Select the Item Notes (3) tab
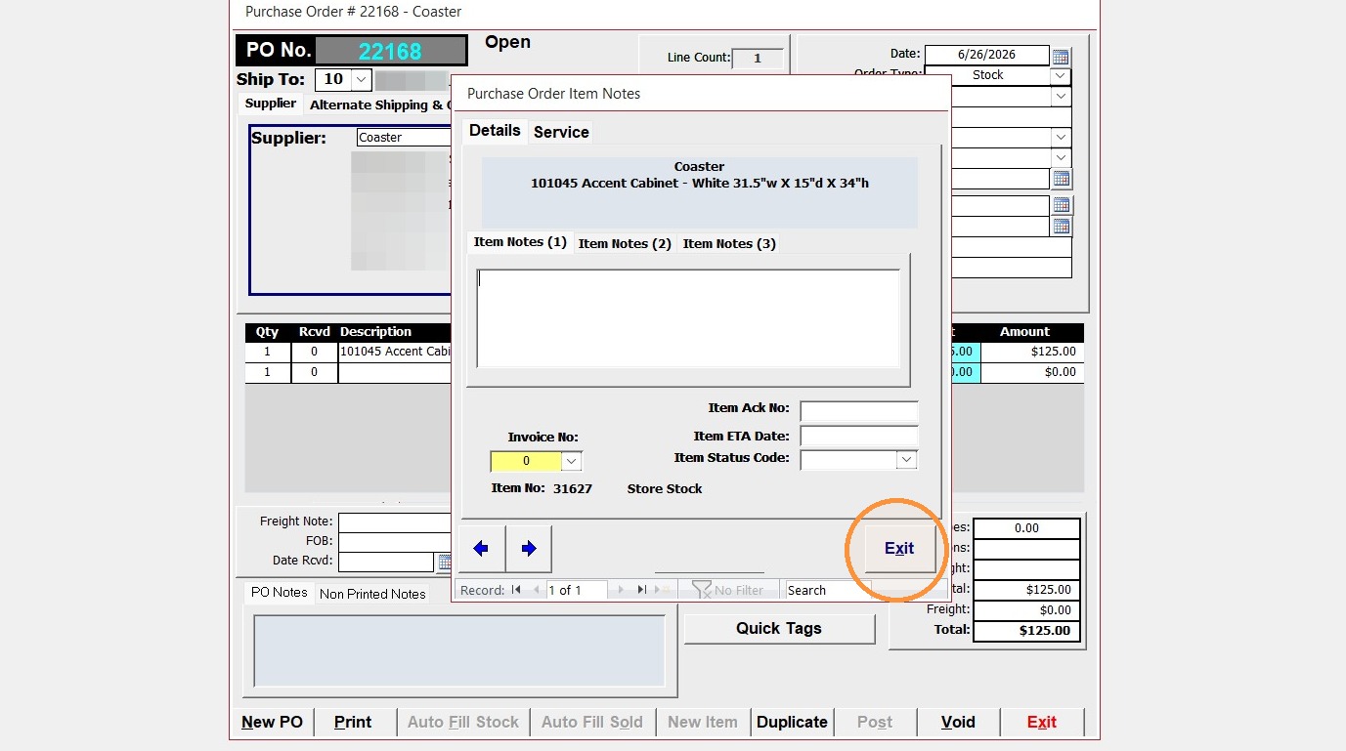Screen dimensions: 1346x751 coord(729,243)
